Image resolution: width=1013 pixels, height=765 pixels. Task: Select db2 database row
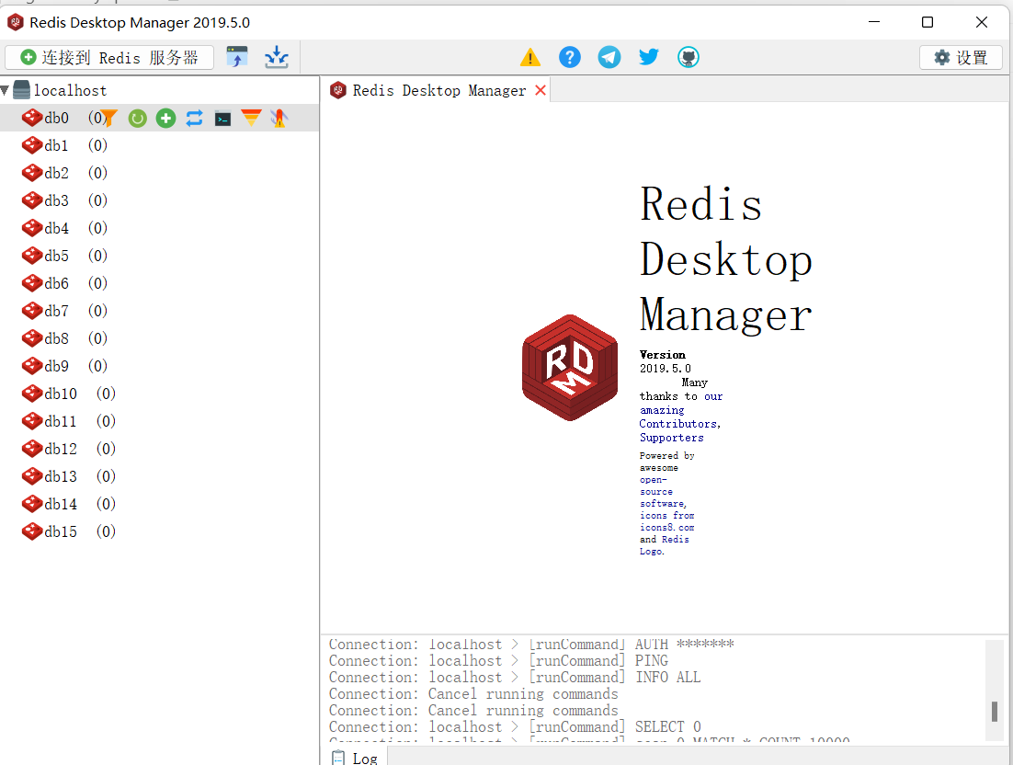[x=159, y=173]
